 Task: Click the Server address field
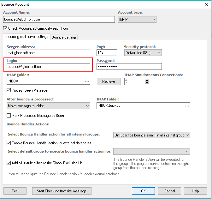point(48,53)
